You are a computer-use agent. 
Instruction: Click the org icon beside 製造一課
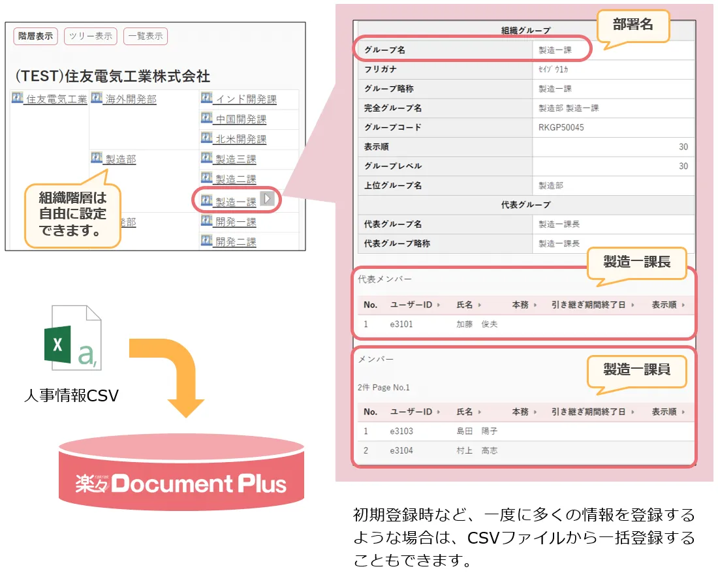point(206,200)
